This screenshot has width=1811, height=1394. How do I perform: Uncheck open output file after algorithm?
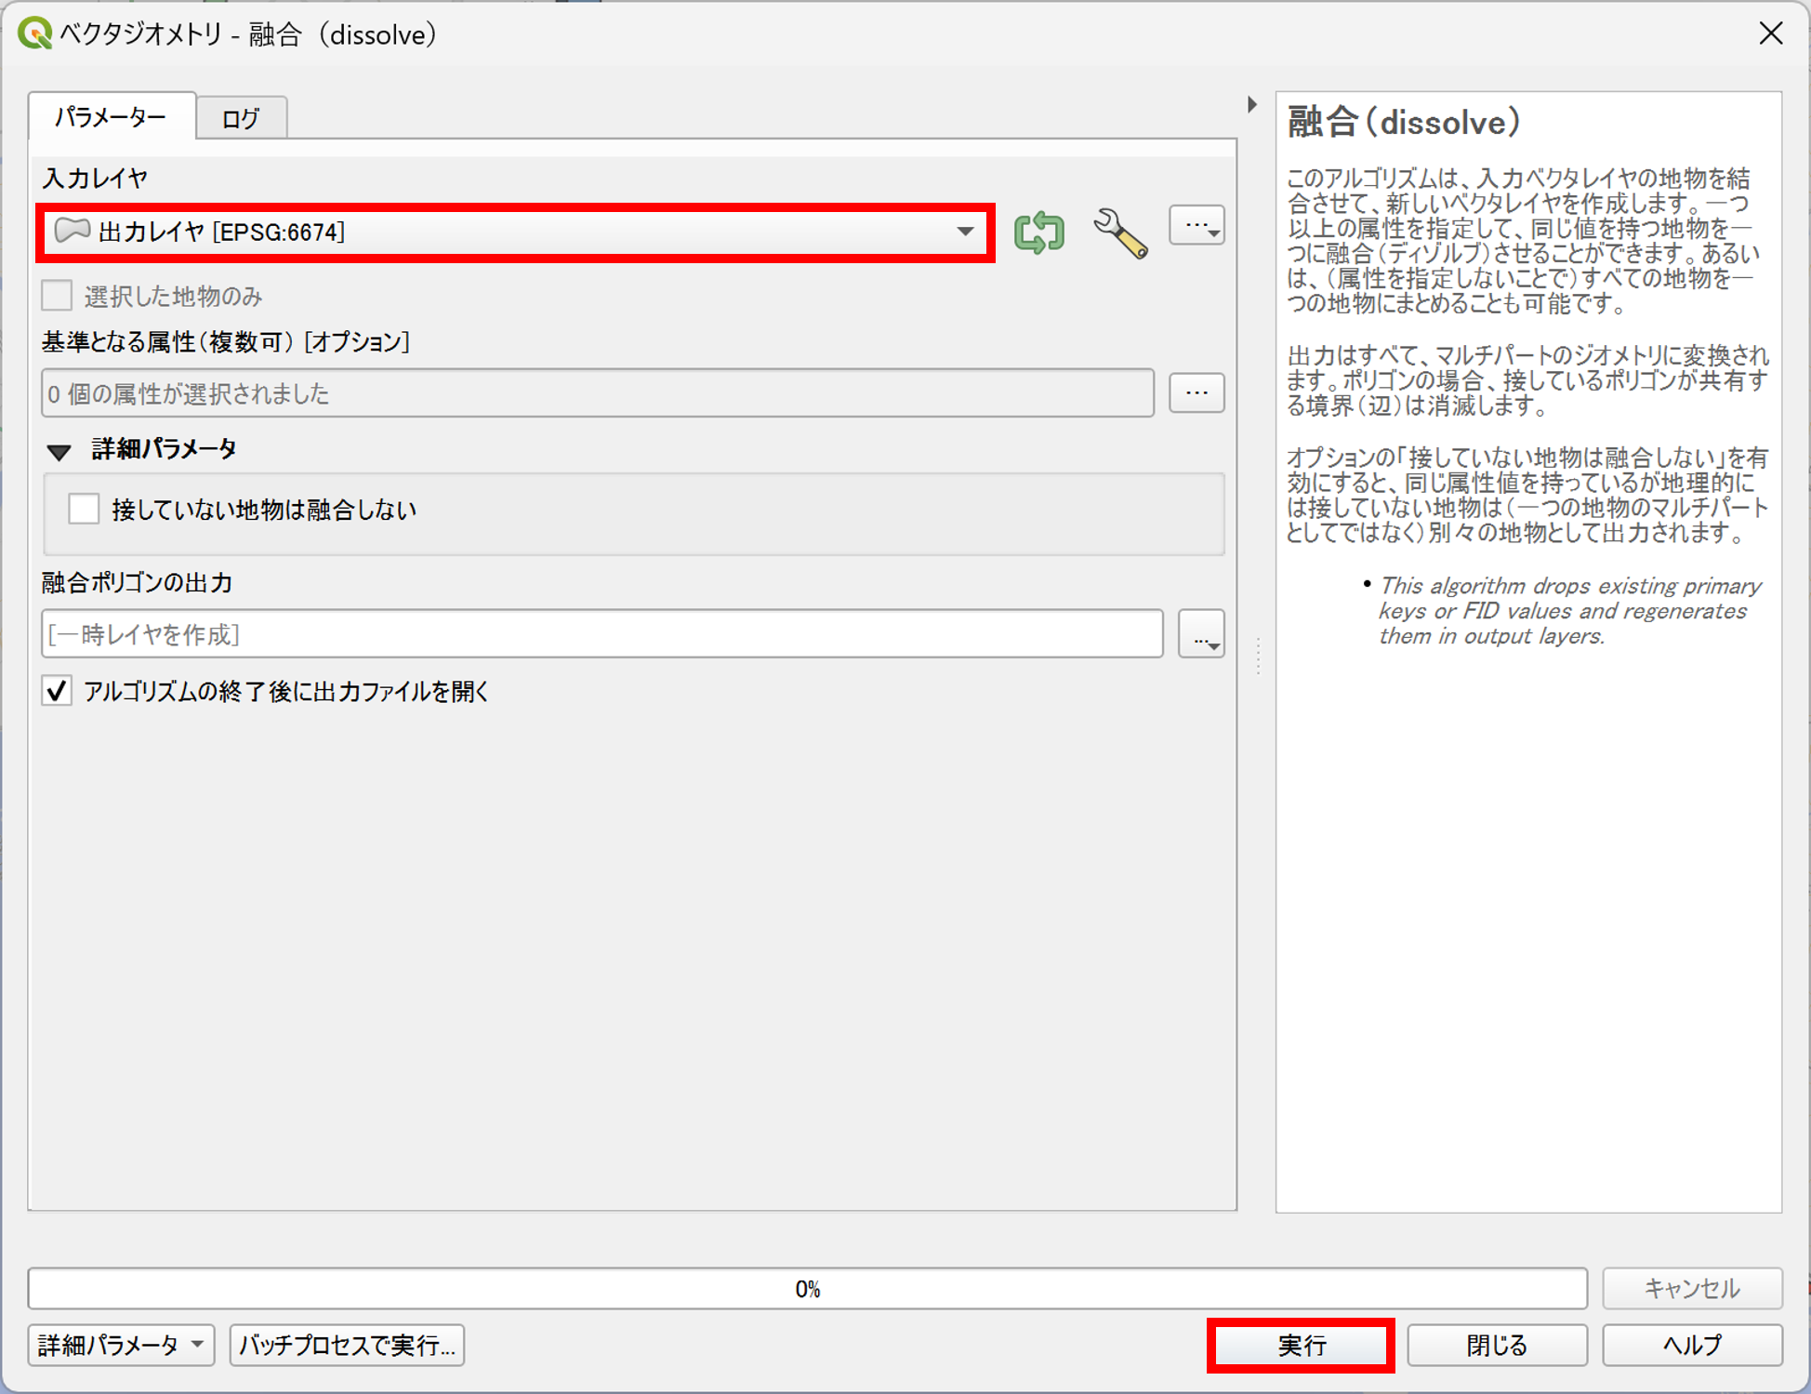click(57, 691)
